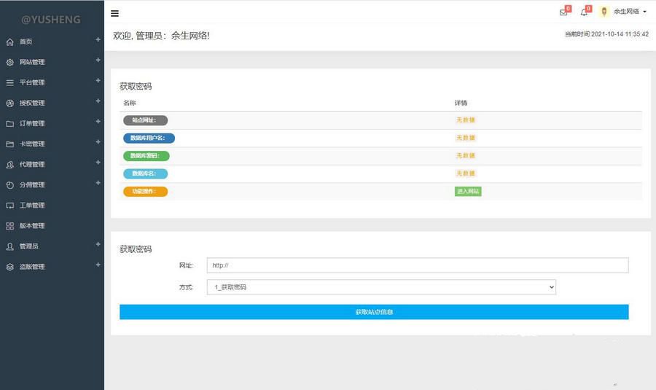Click the welcome text 欢迎, 管理员: 余生网络!
The width and height of the screenshot is (656, 390).
pyautogui.click(x=161, y=36)
